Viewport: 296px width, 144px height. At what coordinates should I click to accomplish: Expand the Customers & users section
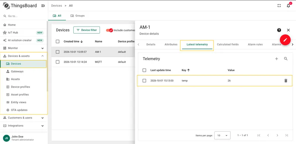43,118
